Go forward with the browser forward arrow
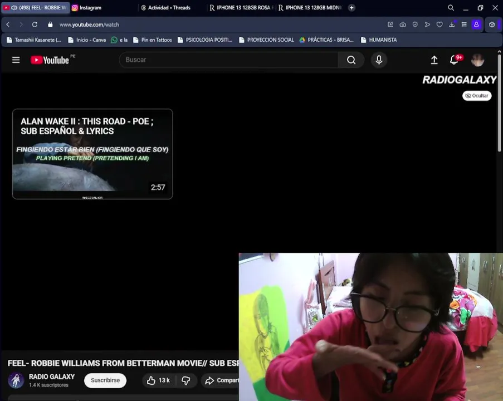Image resolution: width=503 pixels, height=401 pixels. click(21, 25)
